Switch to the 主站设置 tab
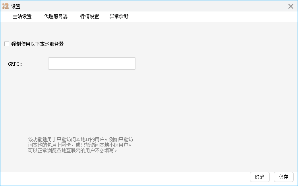 click(22, 17)
